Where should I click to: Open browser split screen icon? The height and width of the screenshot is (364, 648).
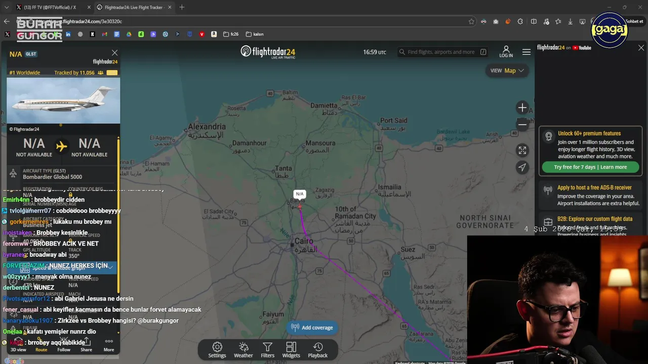point(534,21)
